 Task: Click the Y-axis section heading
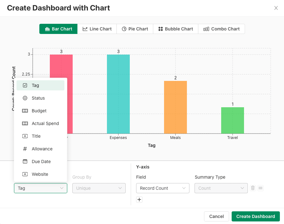pos(143,167)
